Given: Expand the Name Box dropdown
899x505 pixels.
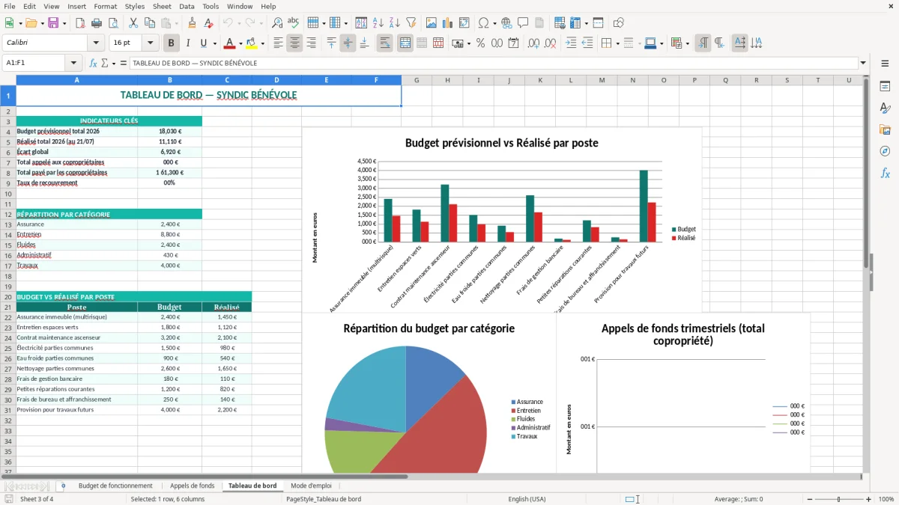Looking at the screenshot, I should pyautogui.click(x=73, y=63).
